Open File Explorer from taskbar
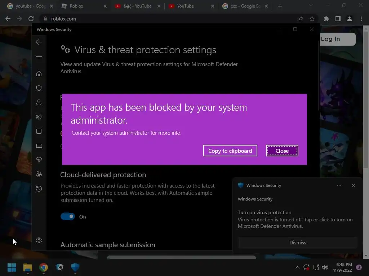Viewport: 369px width, 276px height. (x=27, y=267)
